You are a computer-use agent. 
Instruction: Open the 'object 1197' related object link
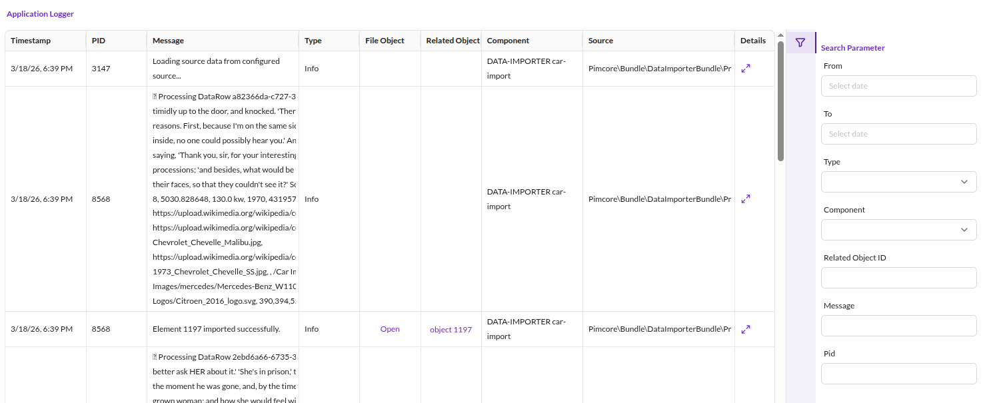point(451,330)
